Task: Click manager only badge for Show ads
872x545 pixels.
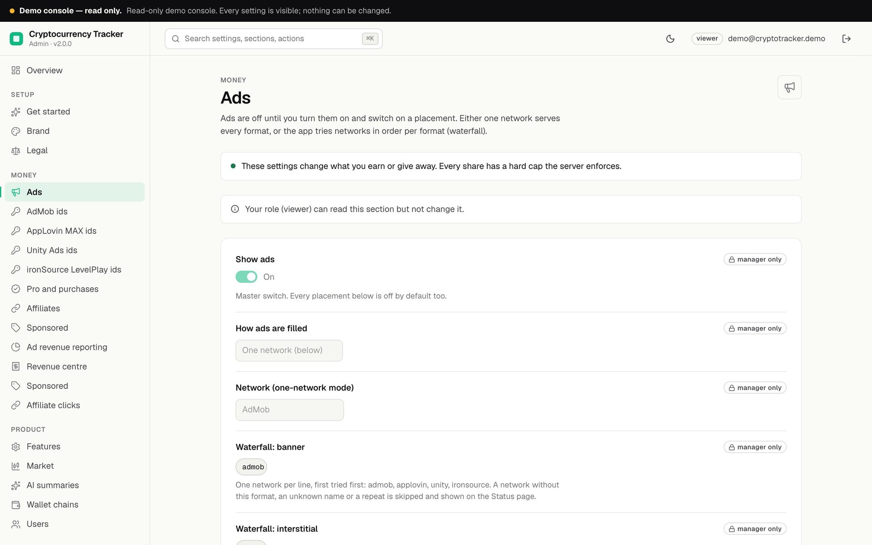Action: pos(755,259)
